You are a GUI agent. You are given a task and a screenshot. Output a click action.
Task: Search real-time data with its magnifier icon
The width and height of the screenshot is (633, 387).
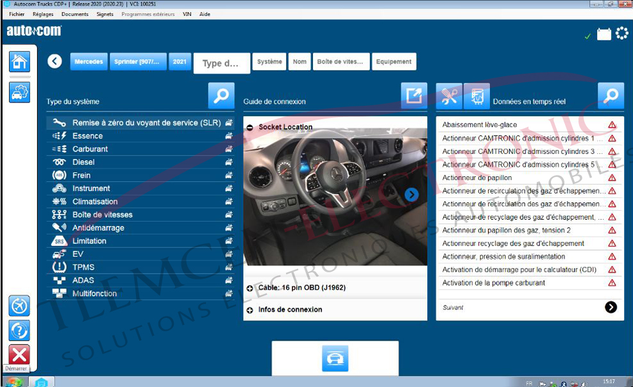point(611,96)
